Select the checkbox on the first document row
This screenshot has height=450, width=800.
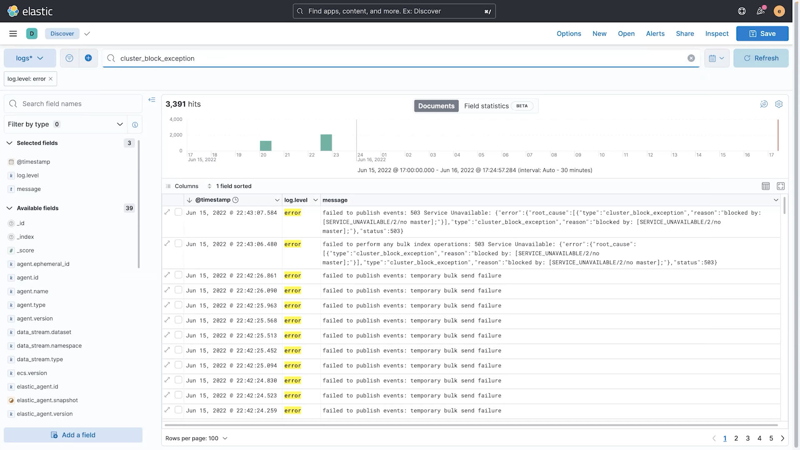[178, 212]
